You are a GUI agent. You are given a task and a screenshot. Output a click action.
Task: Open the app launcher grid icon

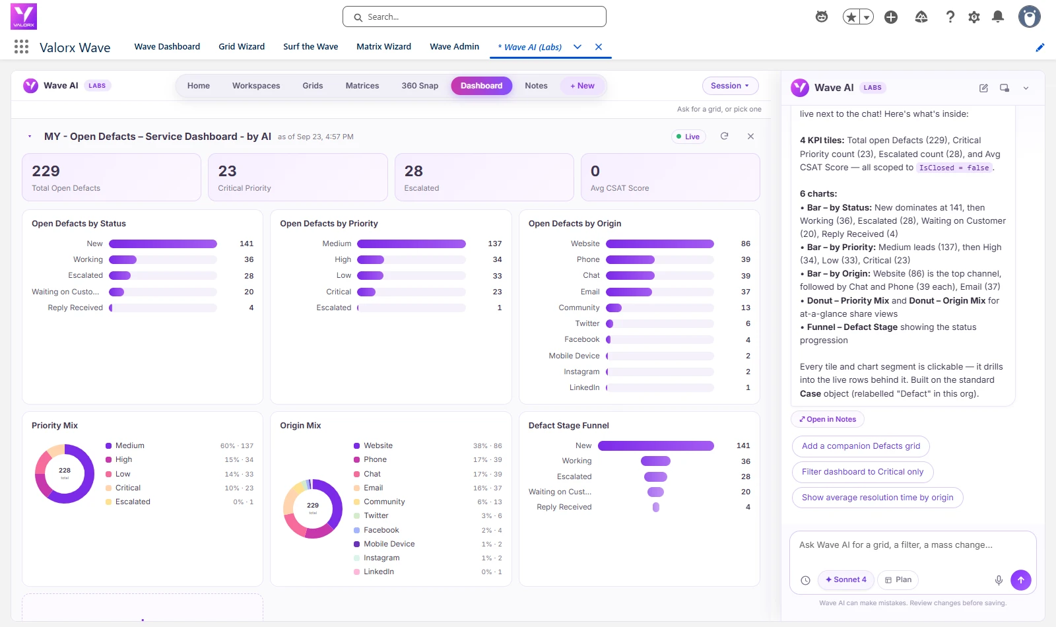(x=21, y=46)
